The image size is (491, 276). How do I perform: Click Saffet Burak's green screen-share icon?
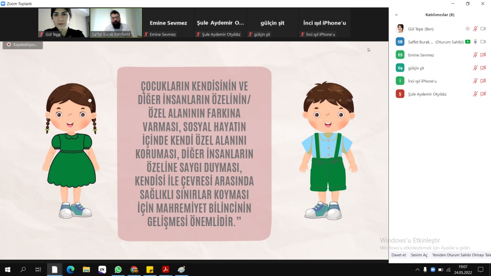click(x=468, y=42)
